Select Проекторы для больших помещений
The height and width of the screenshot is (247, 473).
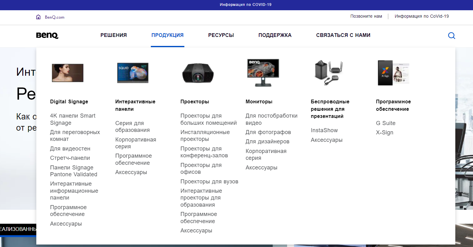tap(209, 119)
